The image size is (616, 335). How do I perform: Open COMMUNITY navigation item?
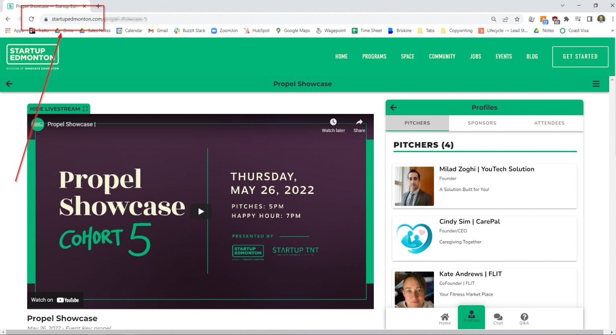pyautogui.click(x=442, y=57)
